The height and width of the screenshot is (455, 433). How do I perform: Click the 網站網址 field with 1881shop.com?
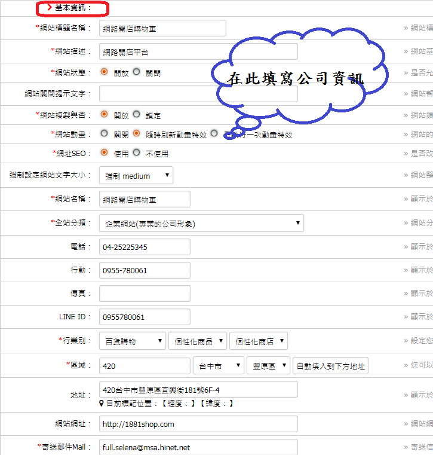coord(198,424)
